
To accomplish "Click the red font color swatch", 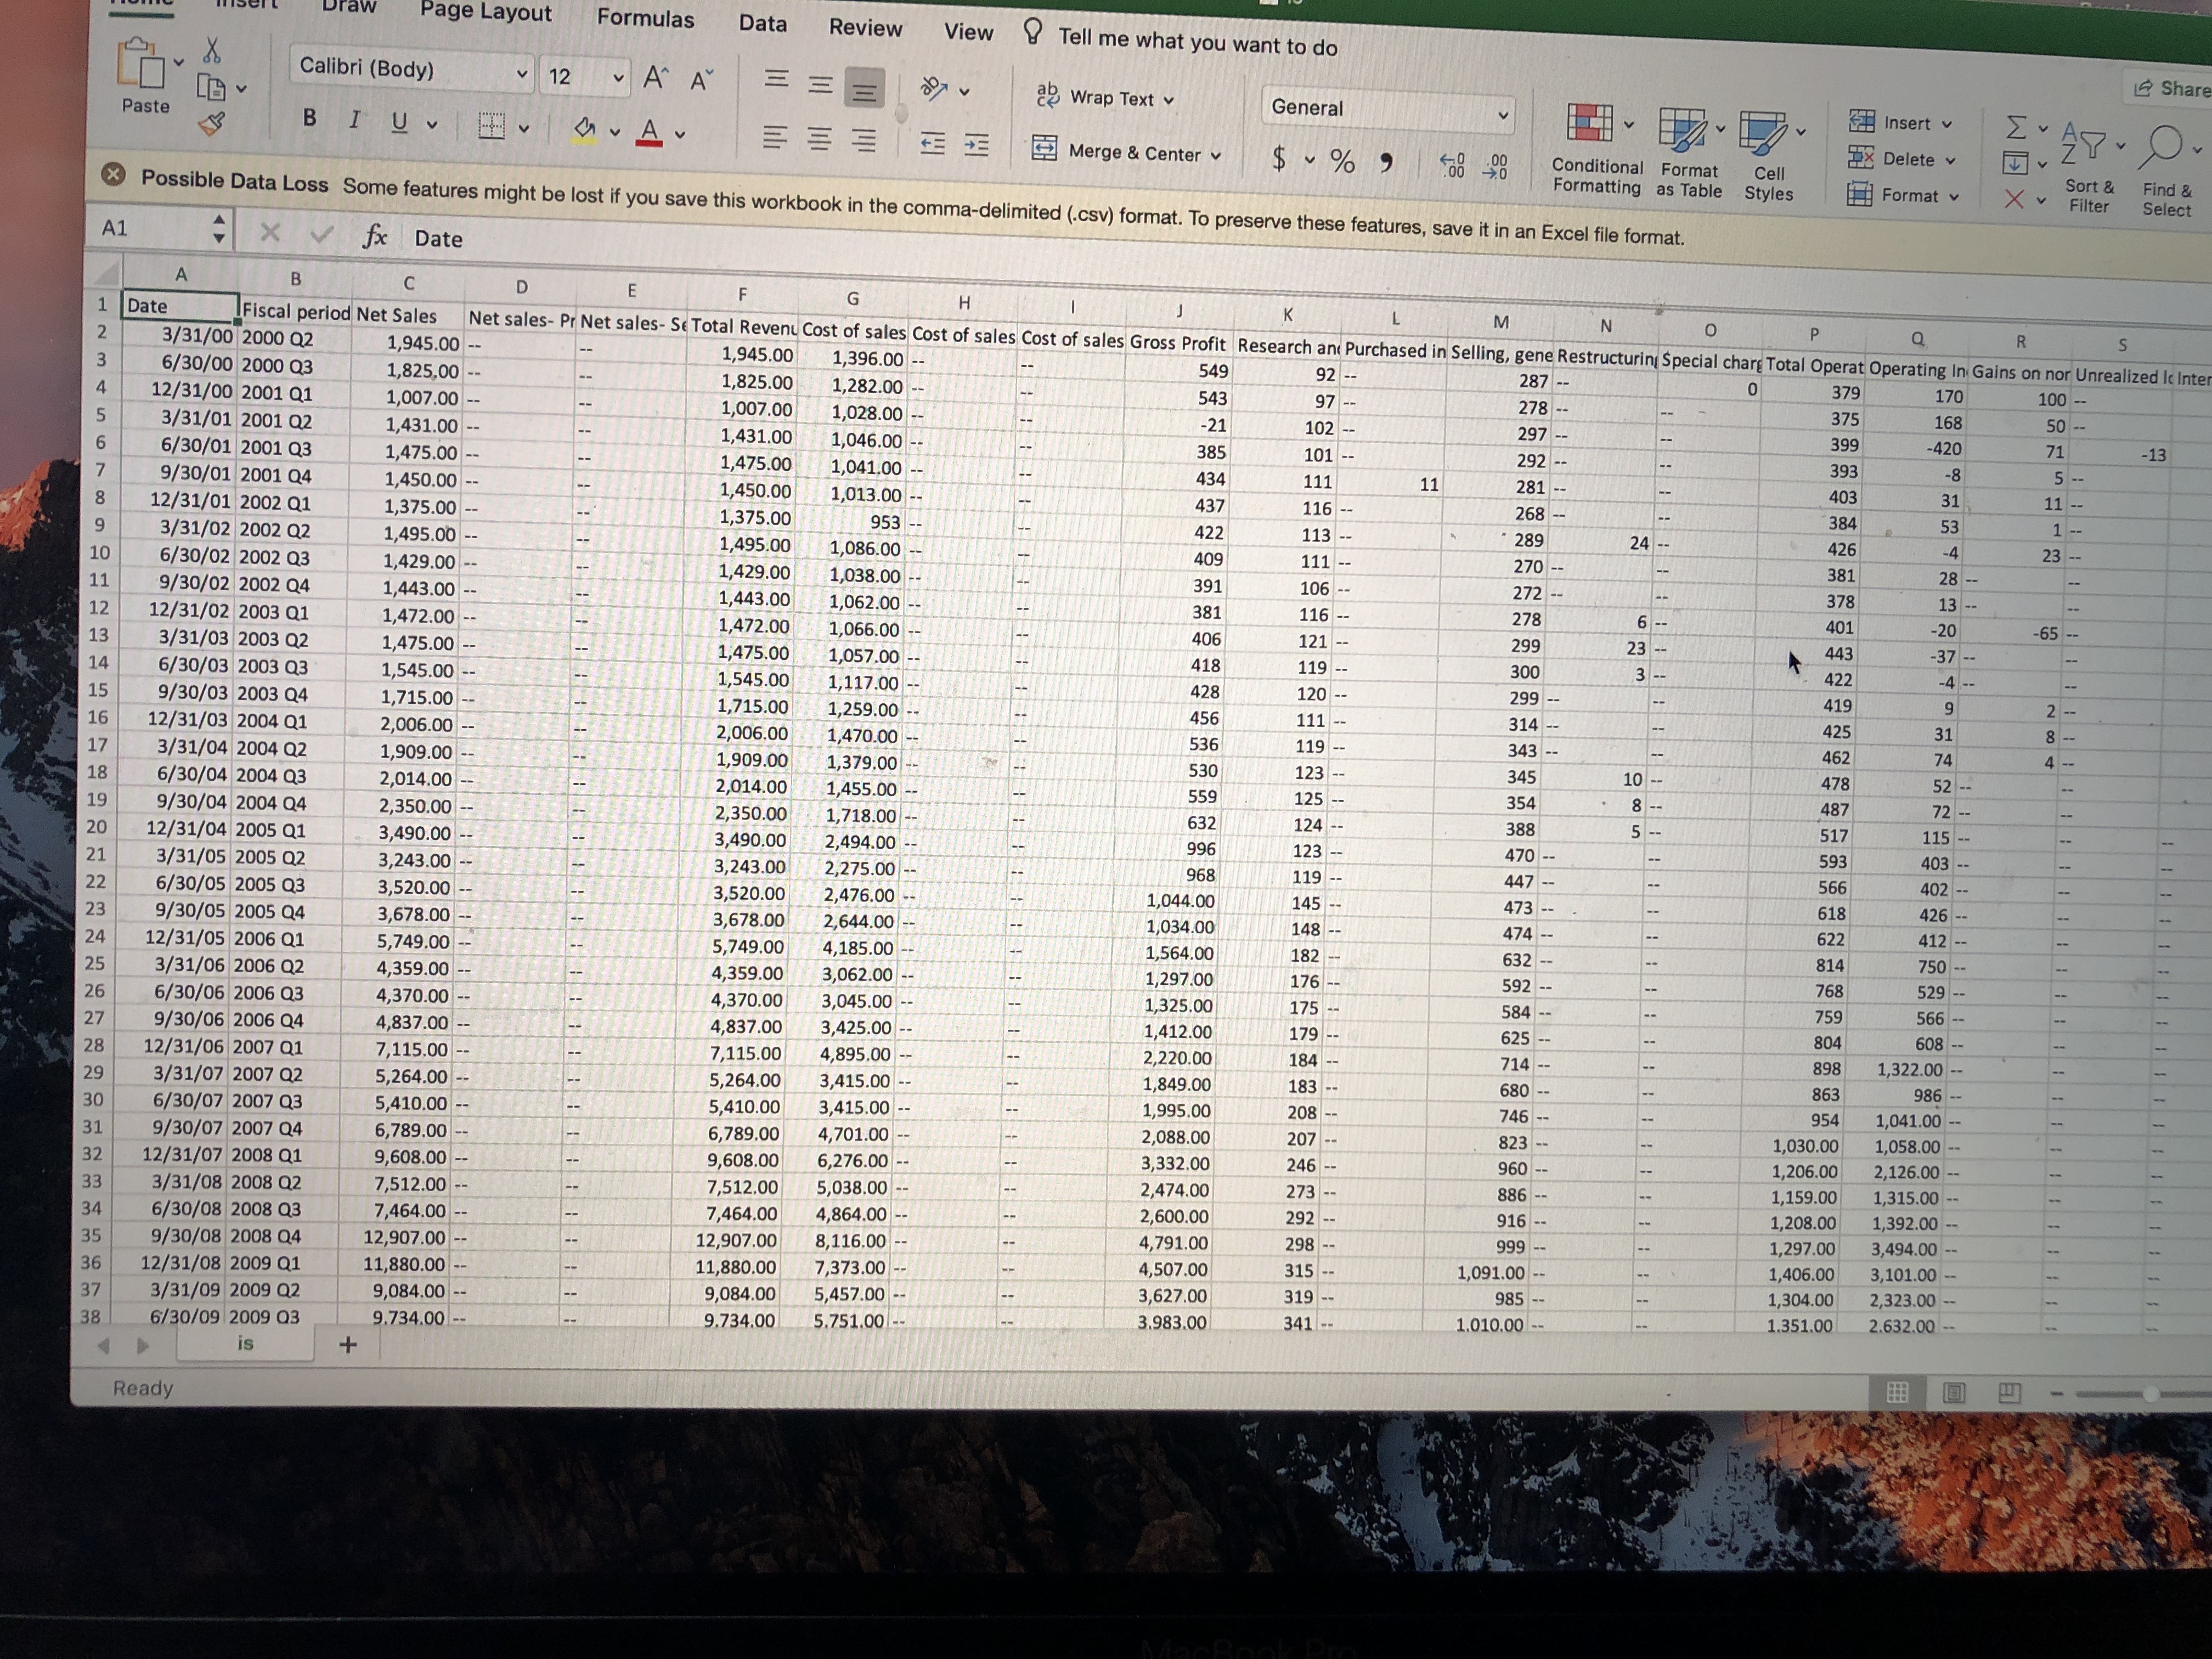I will pyautogui.click(x=649, y=131).
